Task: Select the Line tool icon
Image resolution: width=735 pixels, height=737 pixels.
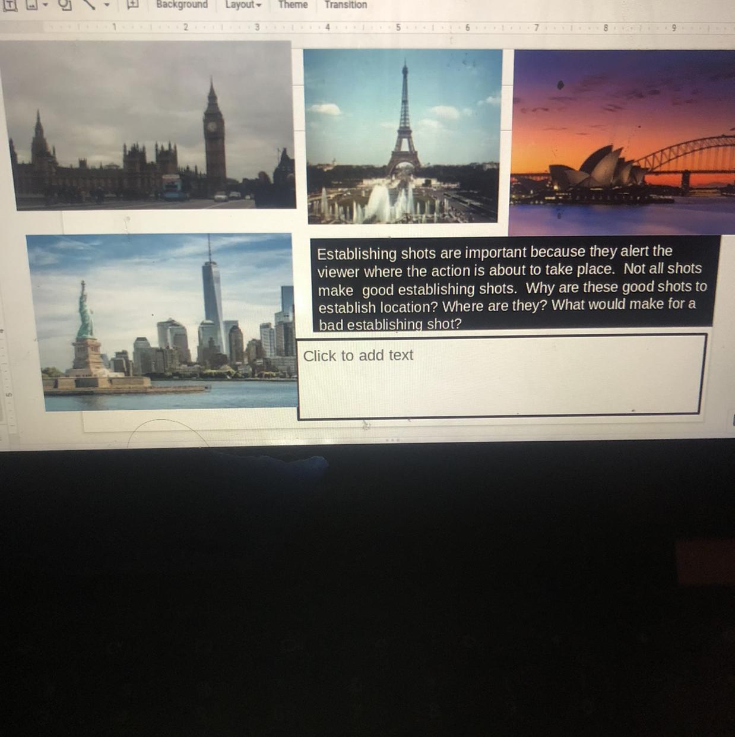Action: click(x=89, y=4)
